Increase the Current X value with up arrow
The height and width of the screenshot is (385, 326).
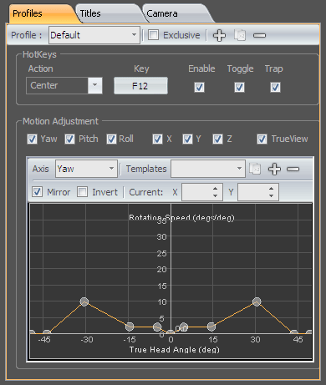tap(215, 189)
